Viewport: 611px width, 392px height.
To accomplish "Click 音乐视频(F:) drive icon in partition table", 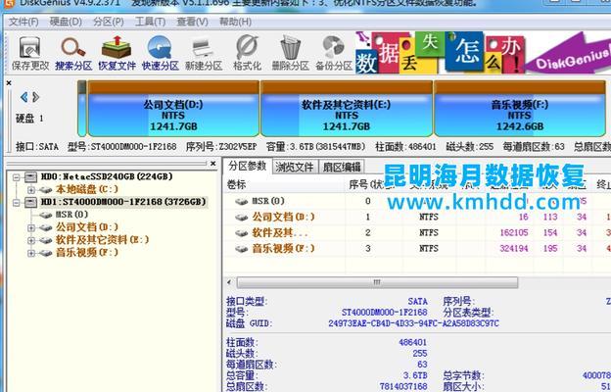I will (242, 249).
